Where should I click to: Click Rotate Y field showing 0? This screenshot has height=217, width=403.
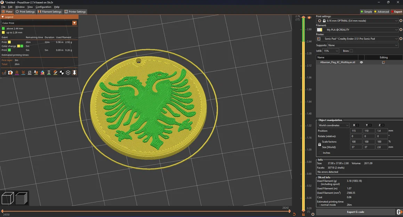point(369,136)
